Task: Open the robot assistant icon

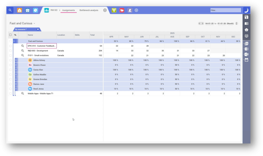Action: [x=246, y=30]
